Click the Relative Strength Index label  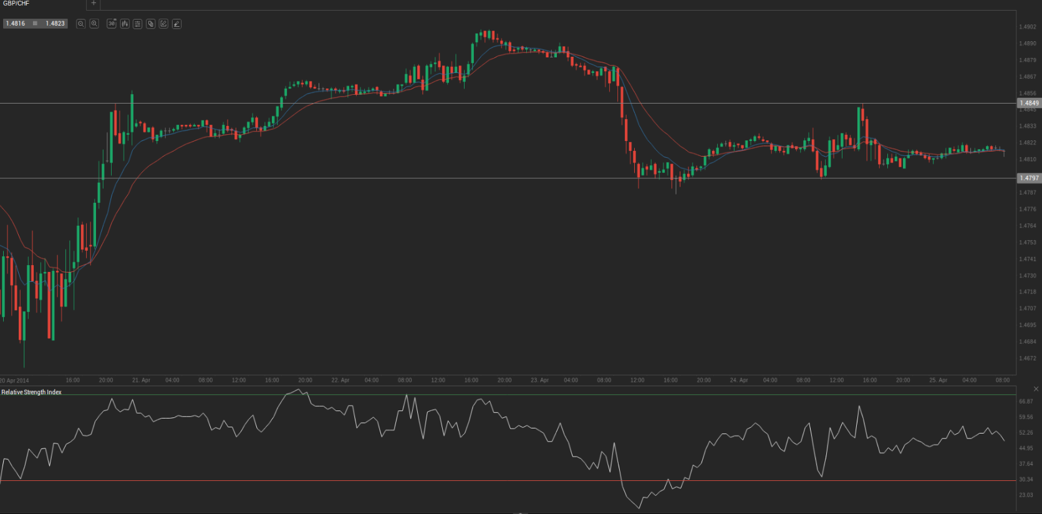point(31,392)
